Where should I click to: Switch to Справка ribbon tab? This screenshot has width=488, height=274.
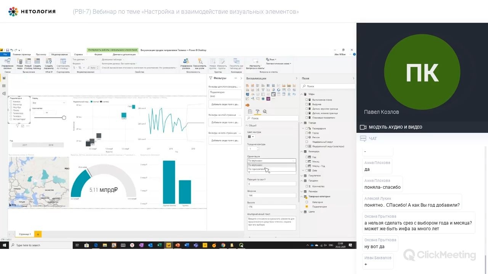(78, 54)
